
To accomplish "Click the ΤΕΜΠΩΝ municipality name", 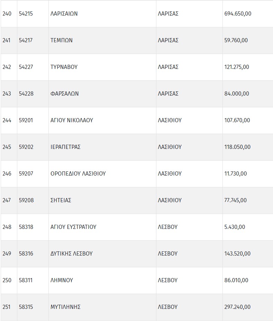I will pyautogui.click(x=62, y=41).
